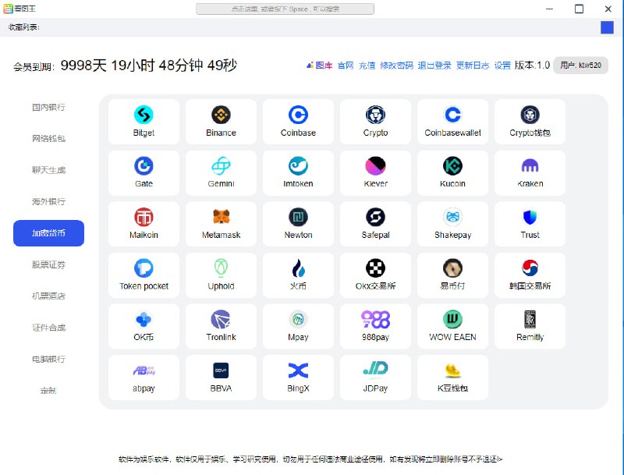This screenshot has height=475, width=624.
Task: Open the Token pocket icon
Action: [x=144, y=268]
